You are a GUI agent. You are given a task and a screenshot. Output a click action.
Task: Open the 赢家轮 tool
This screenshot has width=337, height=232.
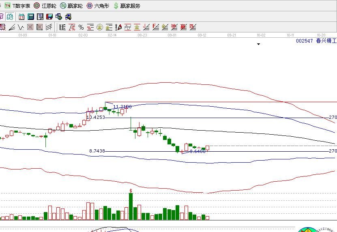point(71,6)
